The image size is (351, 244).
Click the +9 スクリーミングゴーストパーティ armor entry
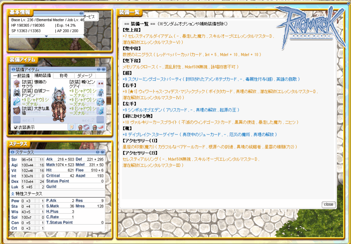pos(211,79)
